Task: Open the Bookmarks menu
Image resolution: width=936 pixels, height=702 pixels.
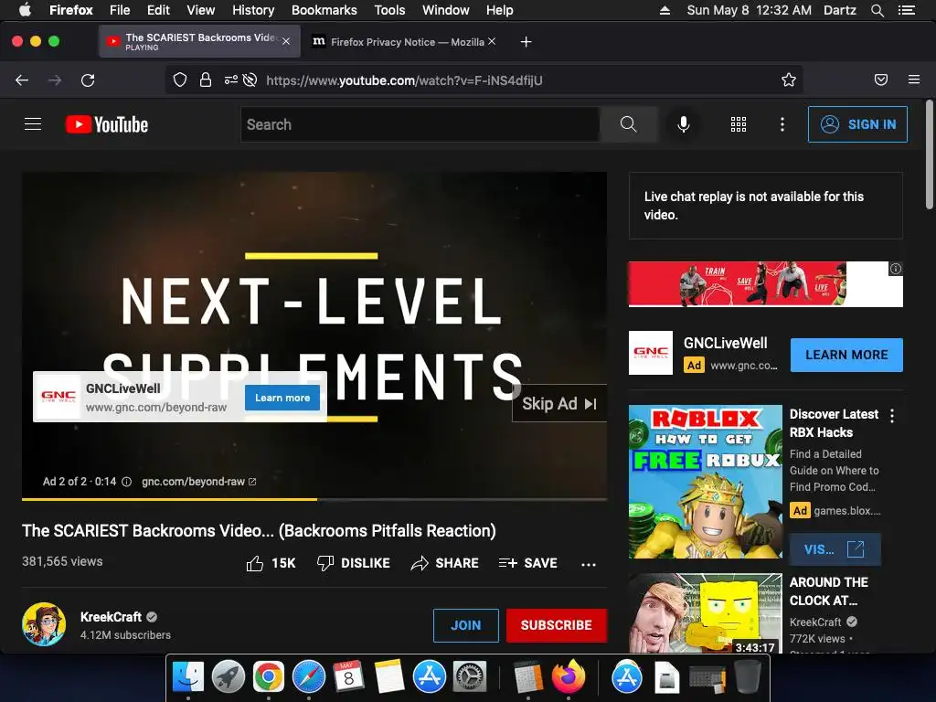Action: click(324, 10)
